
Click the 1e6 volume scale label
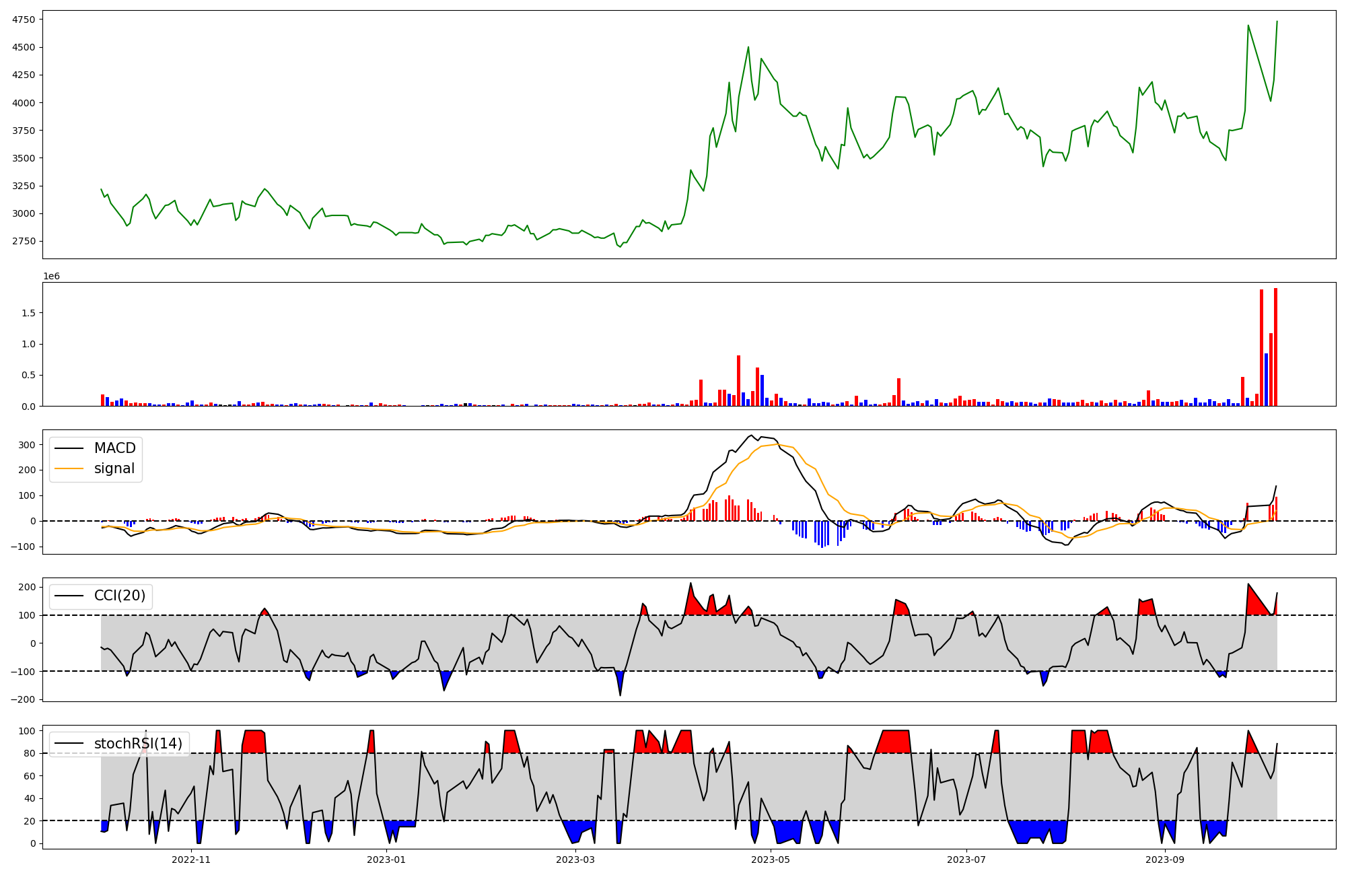coord(52,277)
